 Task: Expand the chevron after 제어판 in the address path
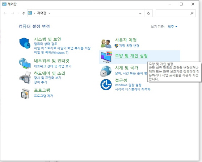pos(49,13)
